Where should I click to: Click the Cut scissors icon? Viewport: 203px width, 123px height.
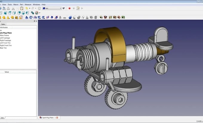tap(13, 8)
